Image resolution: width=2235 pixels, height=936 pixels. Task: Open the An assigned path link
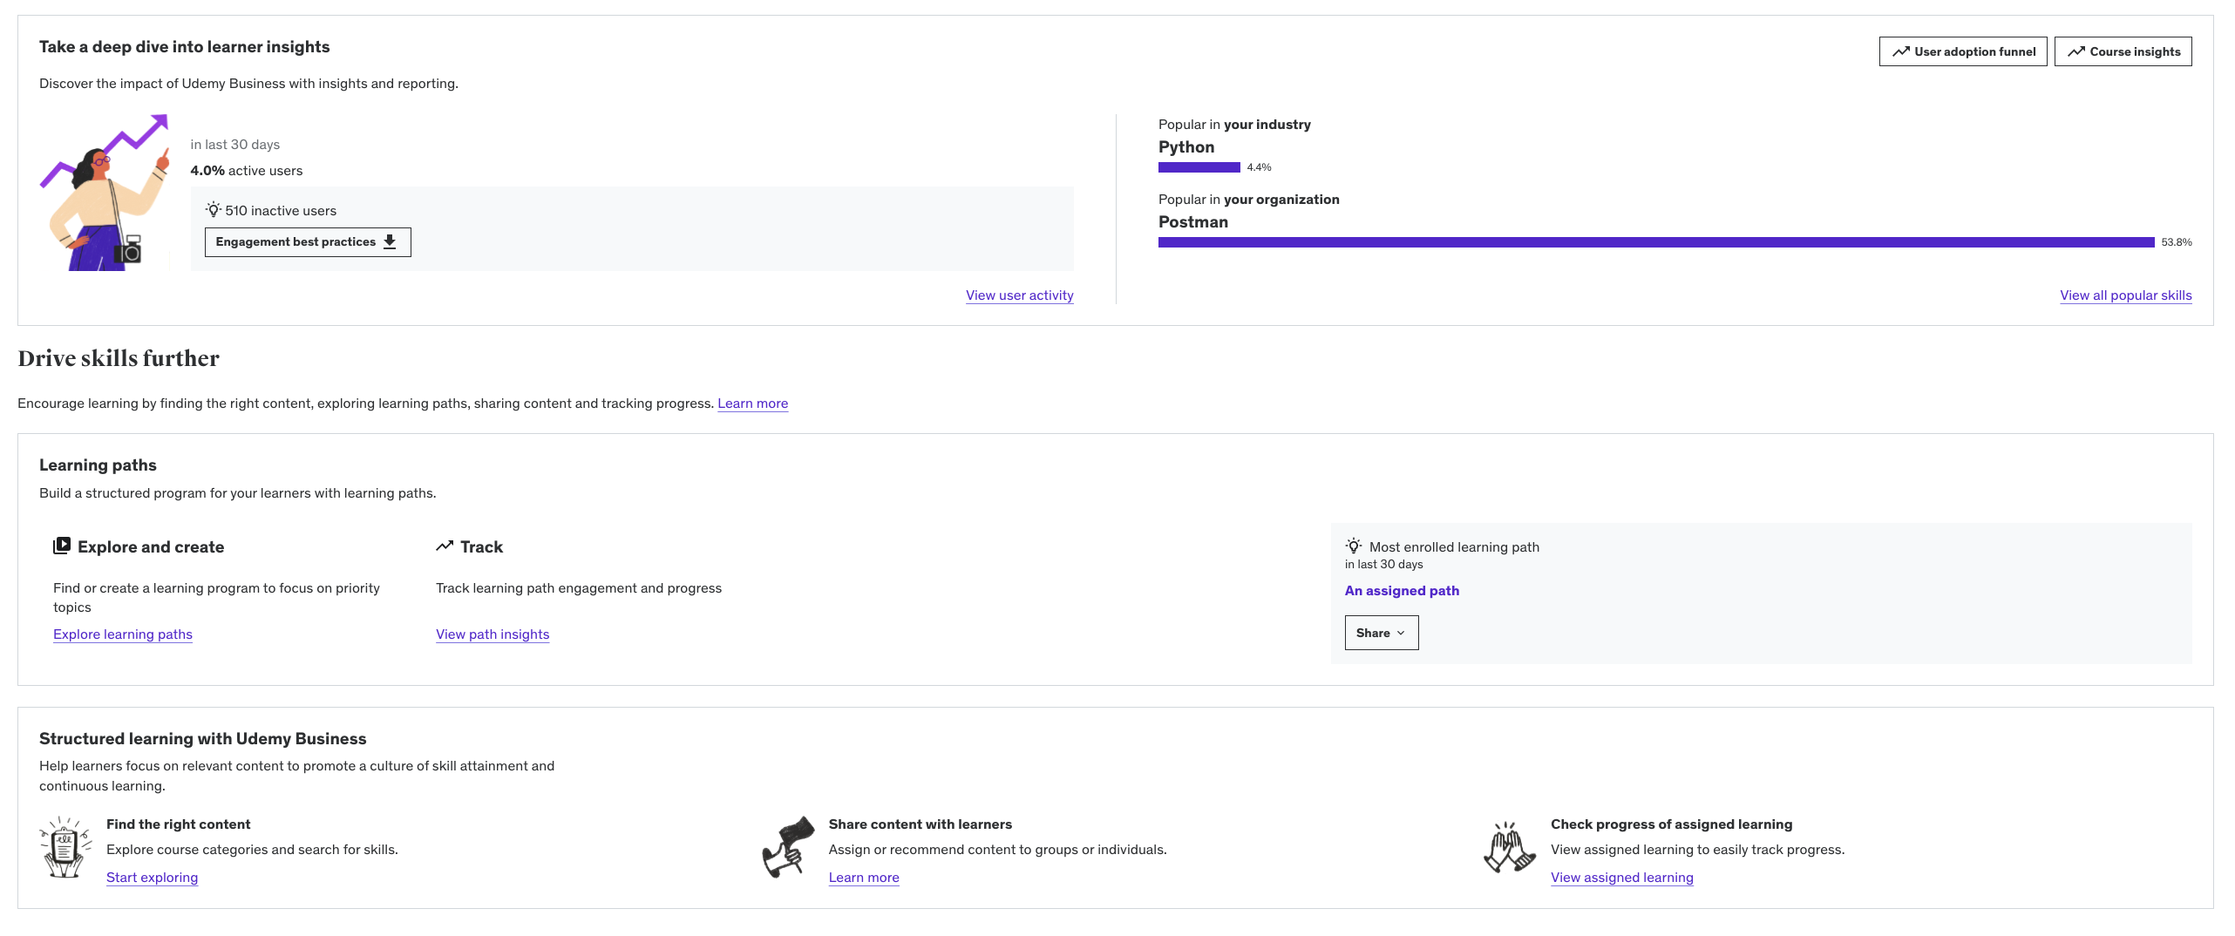point(1402,591)
